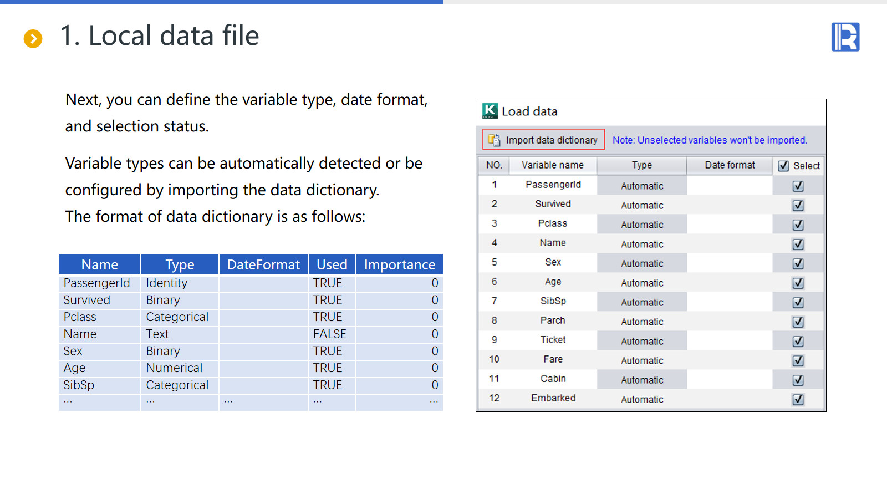Click the green K Load data icon
This screenshot has width=887, height=499.
click(x=490, y=111)
